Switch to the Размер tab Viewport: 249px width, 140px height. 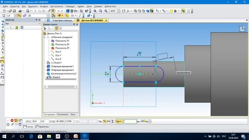[x=28, y=127]
